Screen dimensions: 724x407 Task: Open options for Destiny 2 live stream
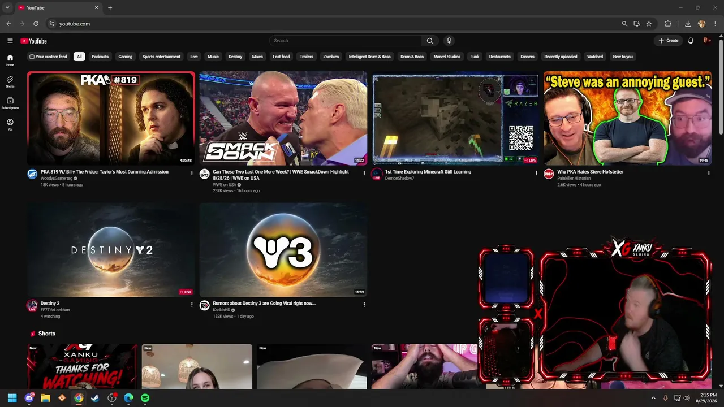(x=192, y=304)
